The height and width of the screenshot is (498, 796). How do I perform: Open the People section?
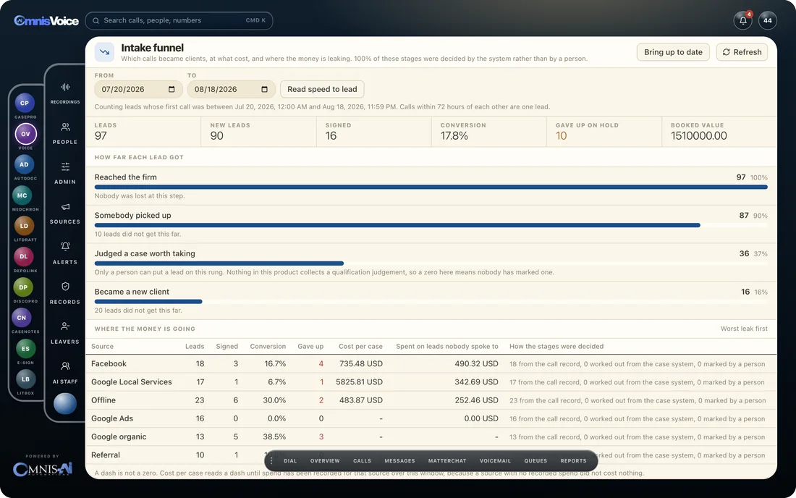pyautogui.click(x=65, y=132)
